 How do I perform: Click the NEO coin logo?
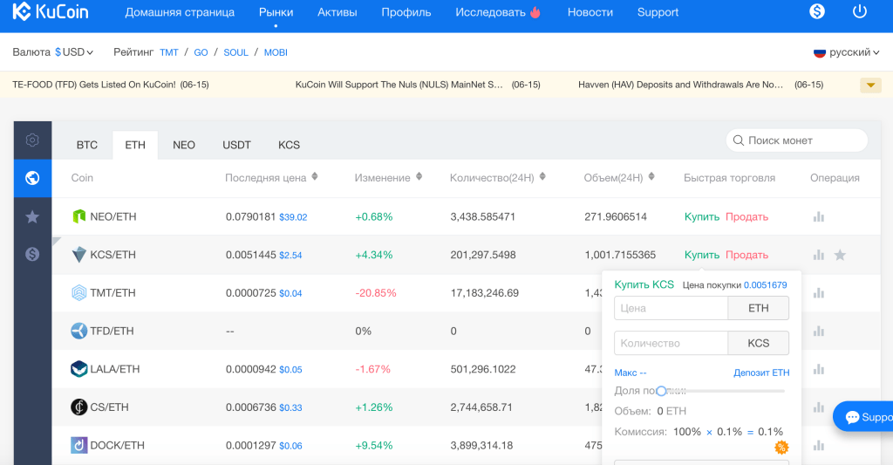coord(79,216)
